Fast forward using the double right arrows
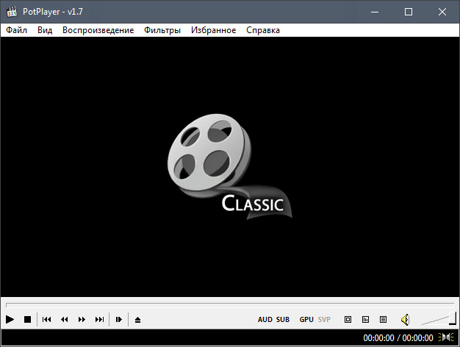 [82, 319]
